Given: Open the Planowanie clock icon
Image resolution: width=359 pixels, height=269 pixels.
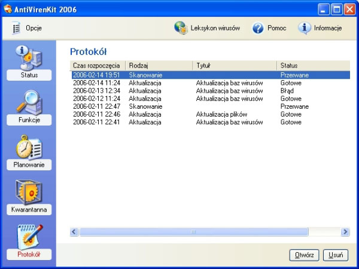Looking at the screenshot, I should click(29, 147).
